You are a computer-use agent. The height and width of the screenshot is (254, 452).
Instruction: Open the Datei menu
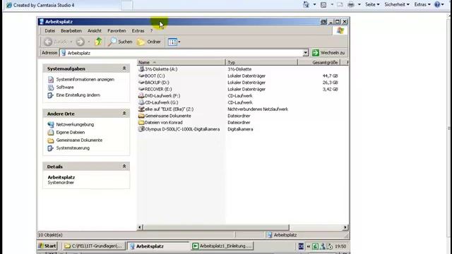pos(50,30)
